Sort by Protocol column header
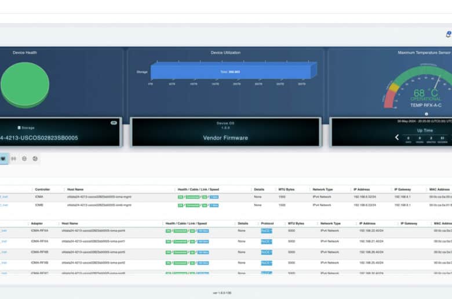Screen dimensions: 452x299 (x=267, y=224)
